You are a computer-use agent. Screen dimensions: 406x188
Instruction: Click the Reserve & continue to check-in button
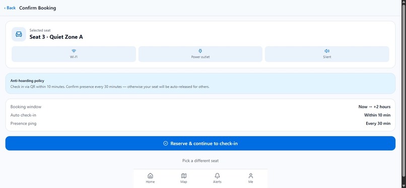point(200,143)
